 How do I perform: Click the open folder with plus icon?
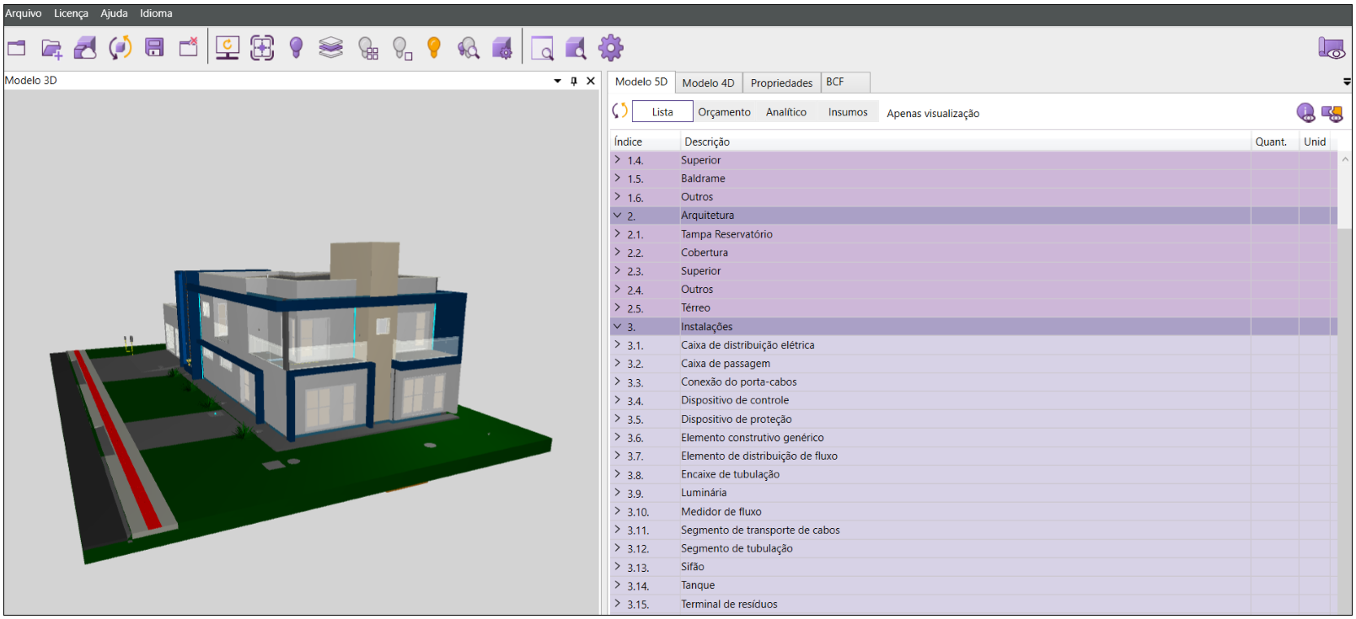click(x=51, y=49)
